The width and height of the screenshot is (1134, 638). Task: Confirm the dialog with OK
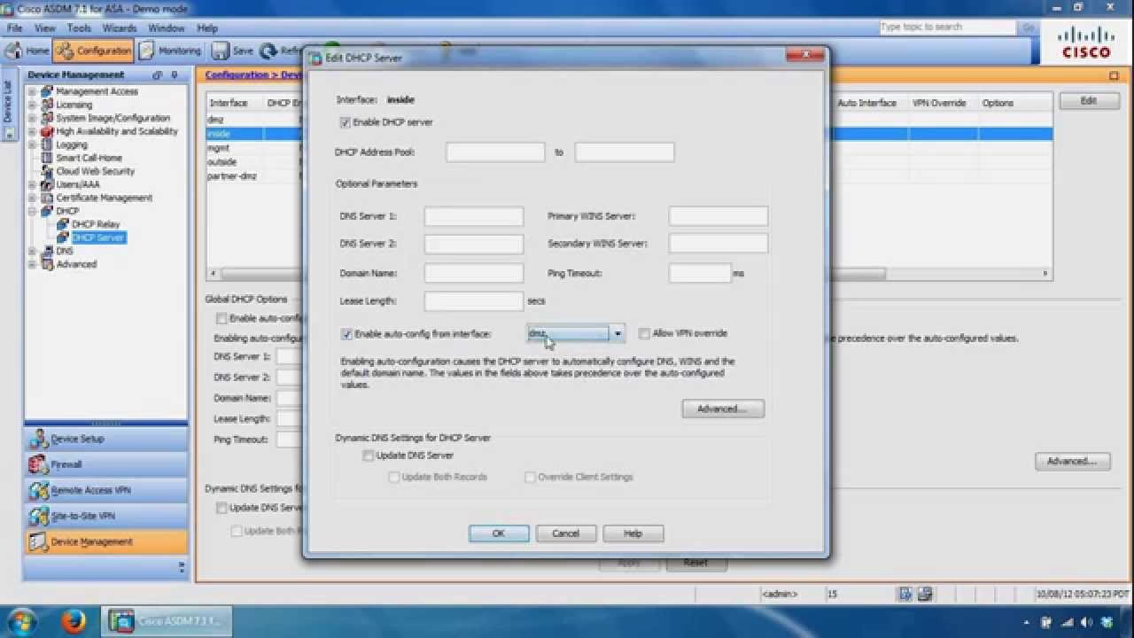pyautogui.click(x=499, y=533)
